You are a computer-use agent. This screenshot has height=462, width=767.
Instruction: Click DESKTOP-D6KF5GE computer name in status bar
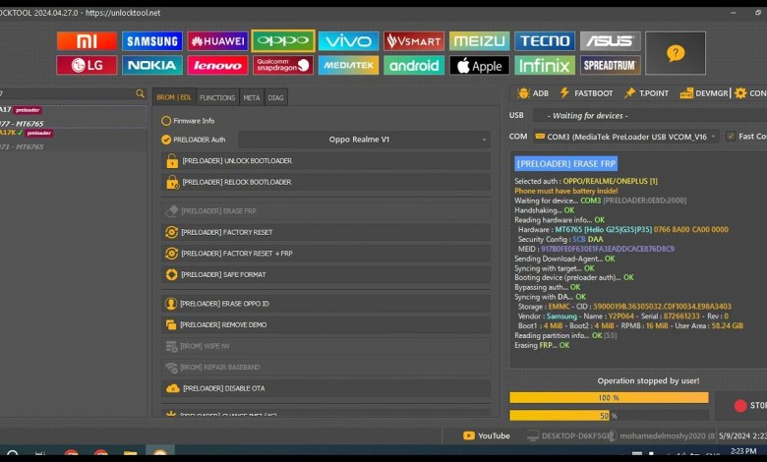(x=569, y=435)
